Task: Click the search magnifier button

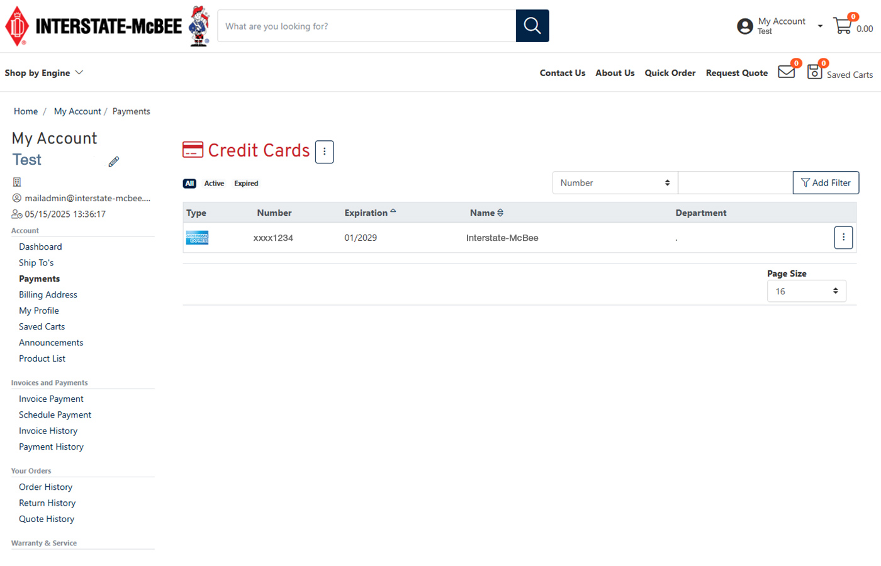Action: click(532, 26)
